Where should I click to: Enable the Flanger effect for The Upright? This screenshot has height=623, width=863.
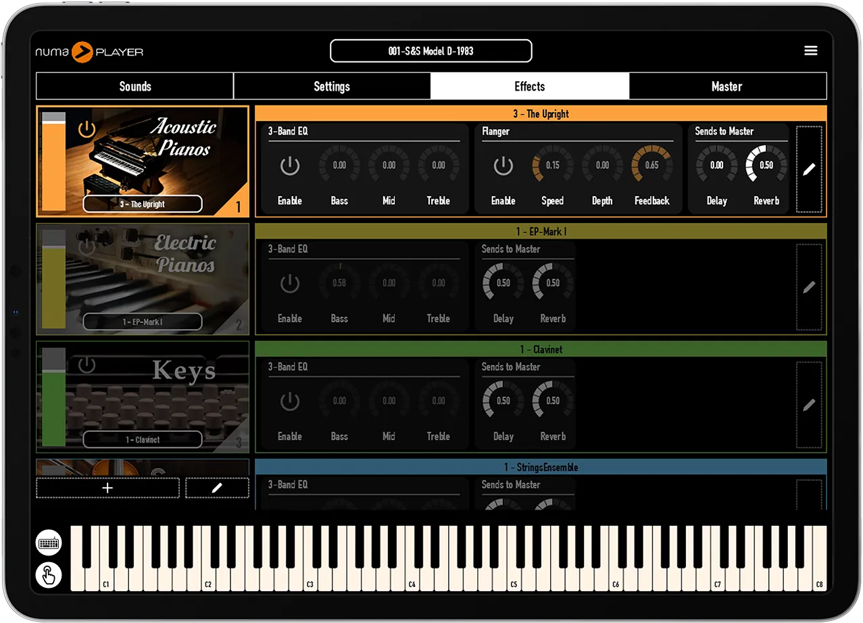[x=503, y=166]
